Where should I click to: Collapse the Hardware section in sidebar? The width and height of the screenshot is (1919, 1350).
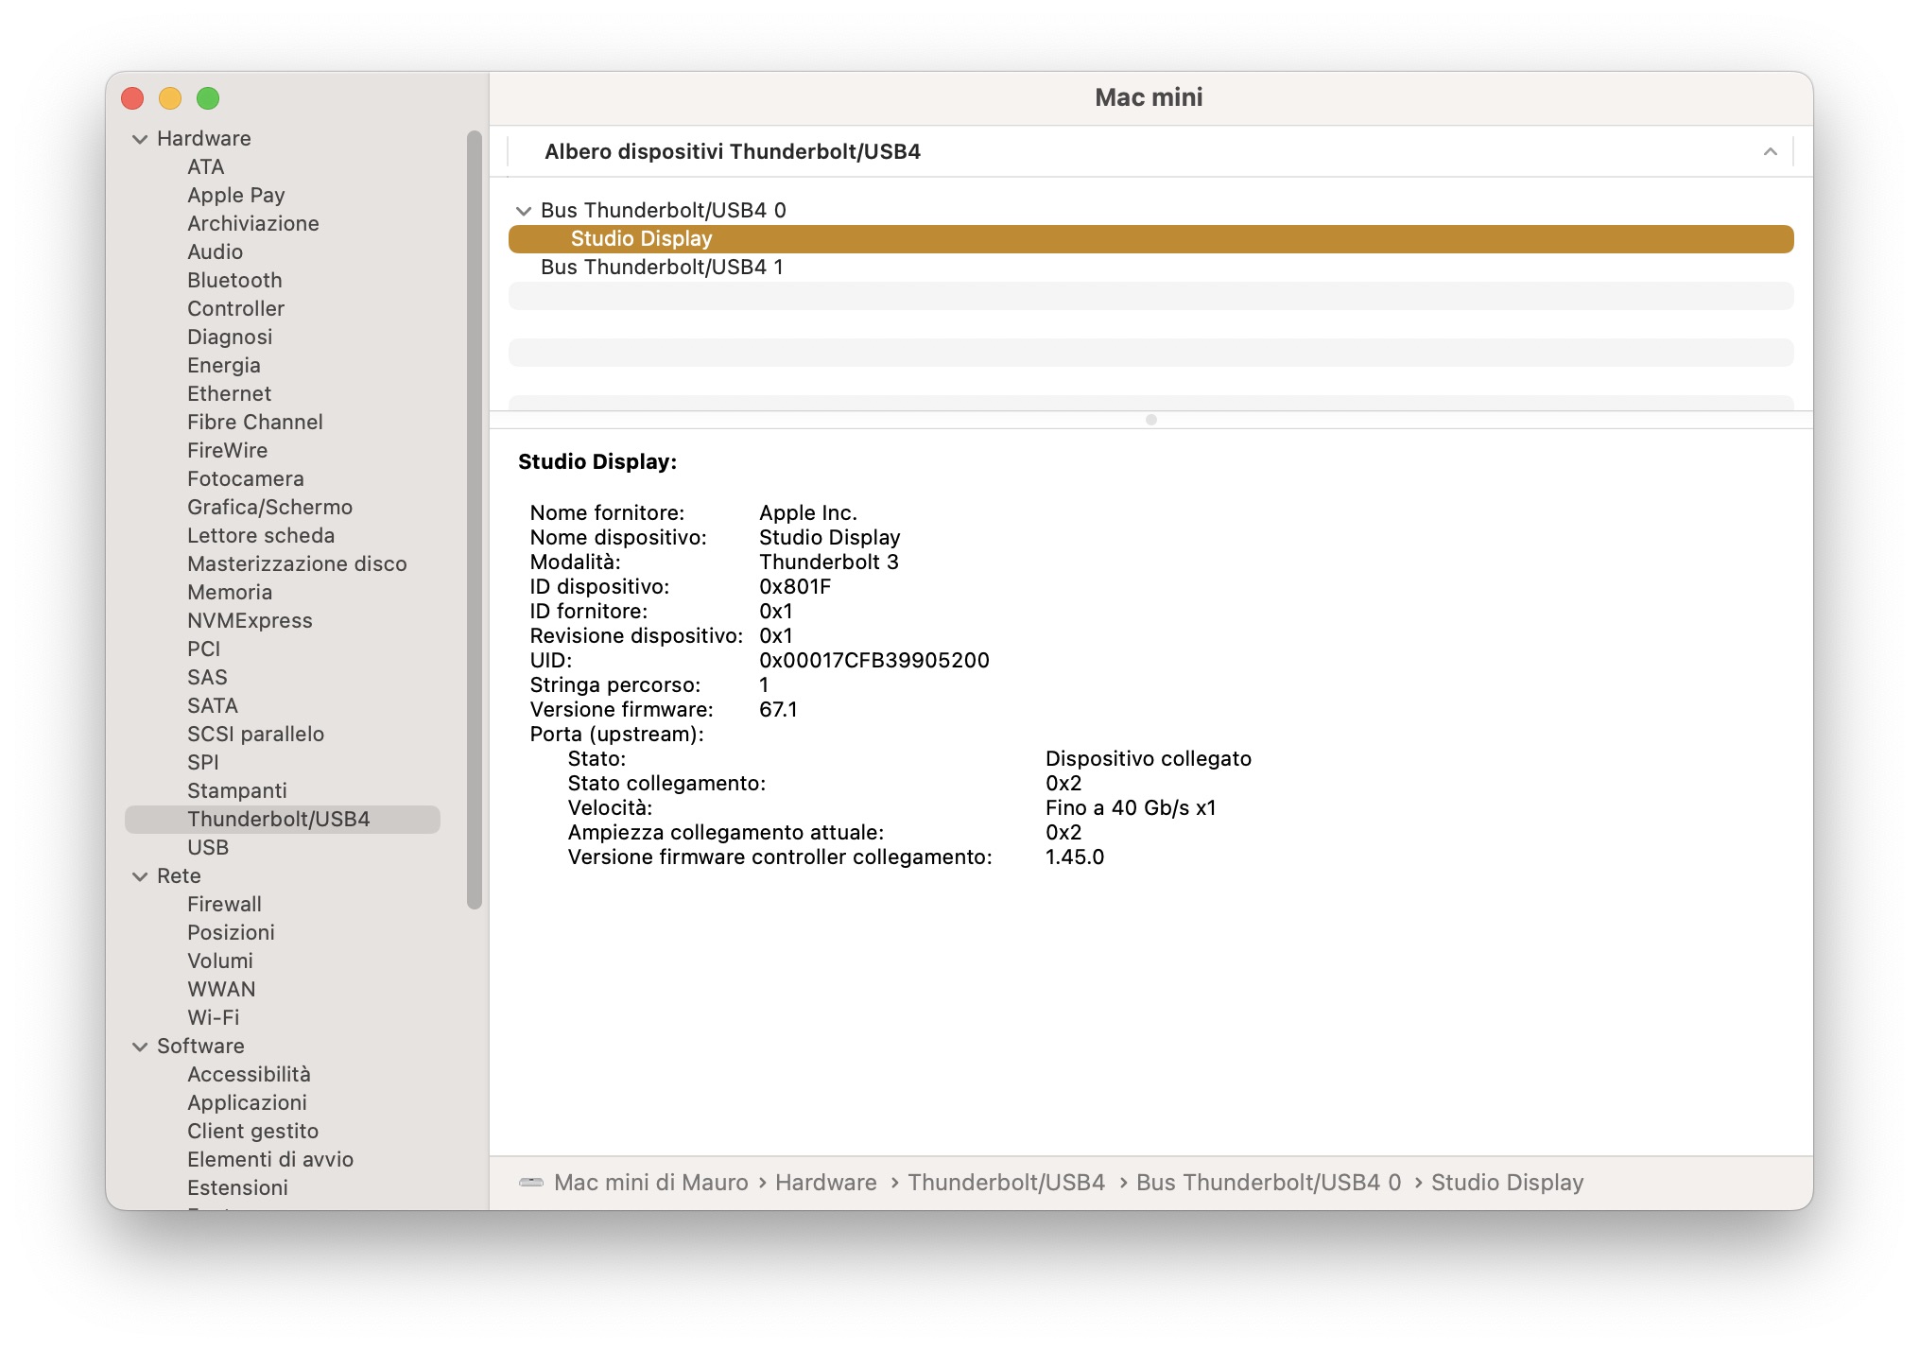pyautogui.click(x=140, y=139)
